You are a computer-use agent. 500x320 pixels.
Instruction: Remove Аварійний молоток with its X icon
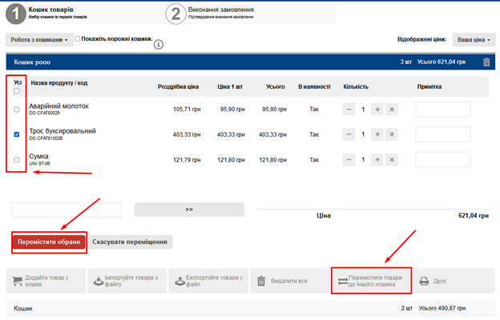click(392, 110)
